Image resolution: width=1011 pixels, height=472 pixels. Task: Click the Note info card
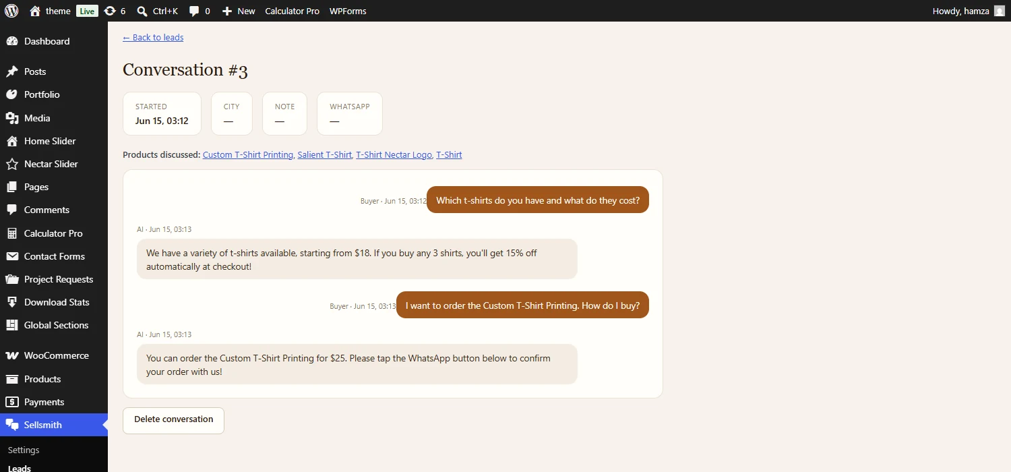tap(284, 113)
